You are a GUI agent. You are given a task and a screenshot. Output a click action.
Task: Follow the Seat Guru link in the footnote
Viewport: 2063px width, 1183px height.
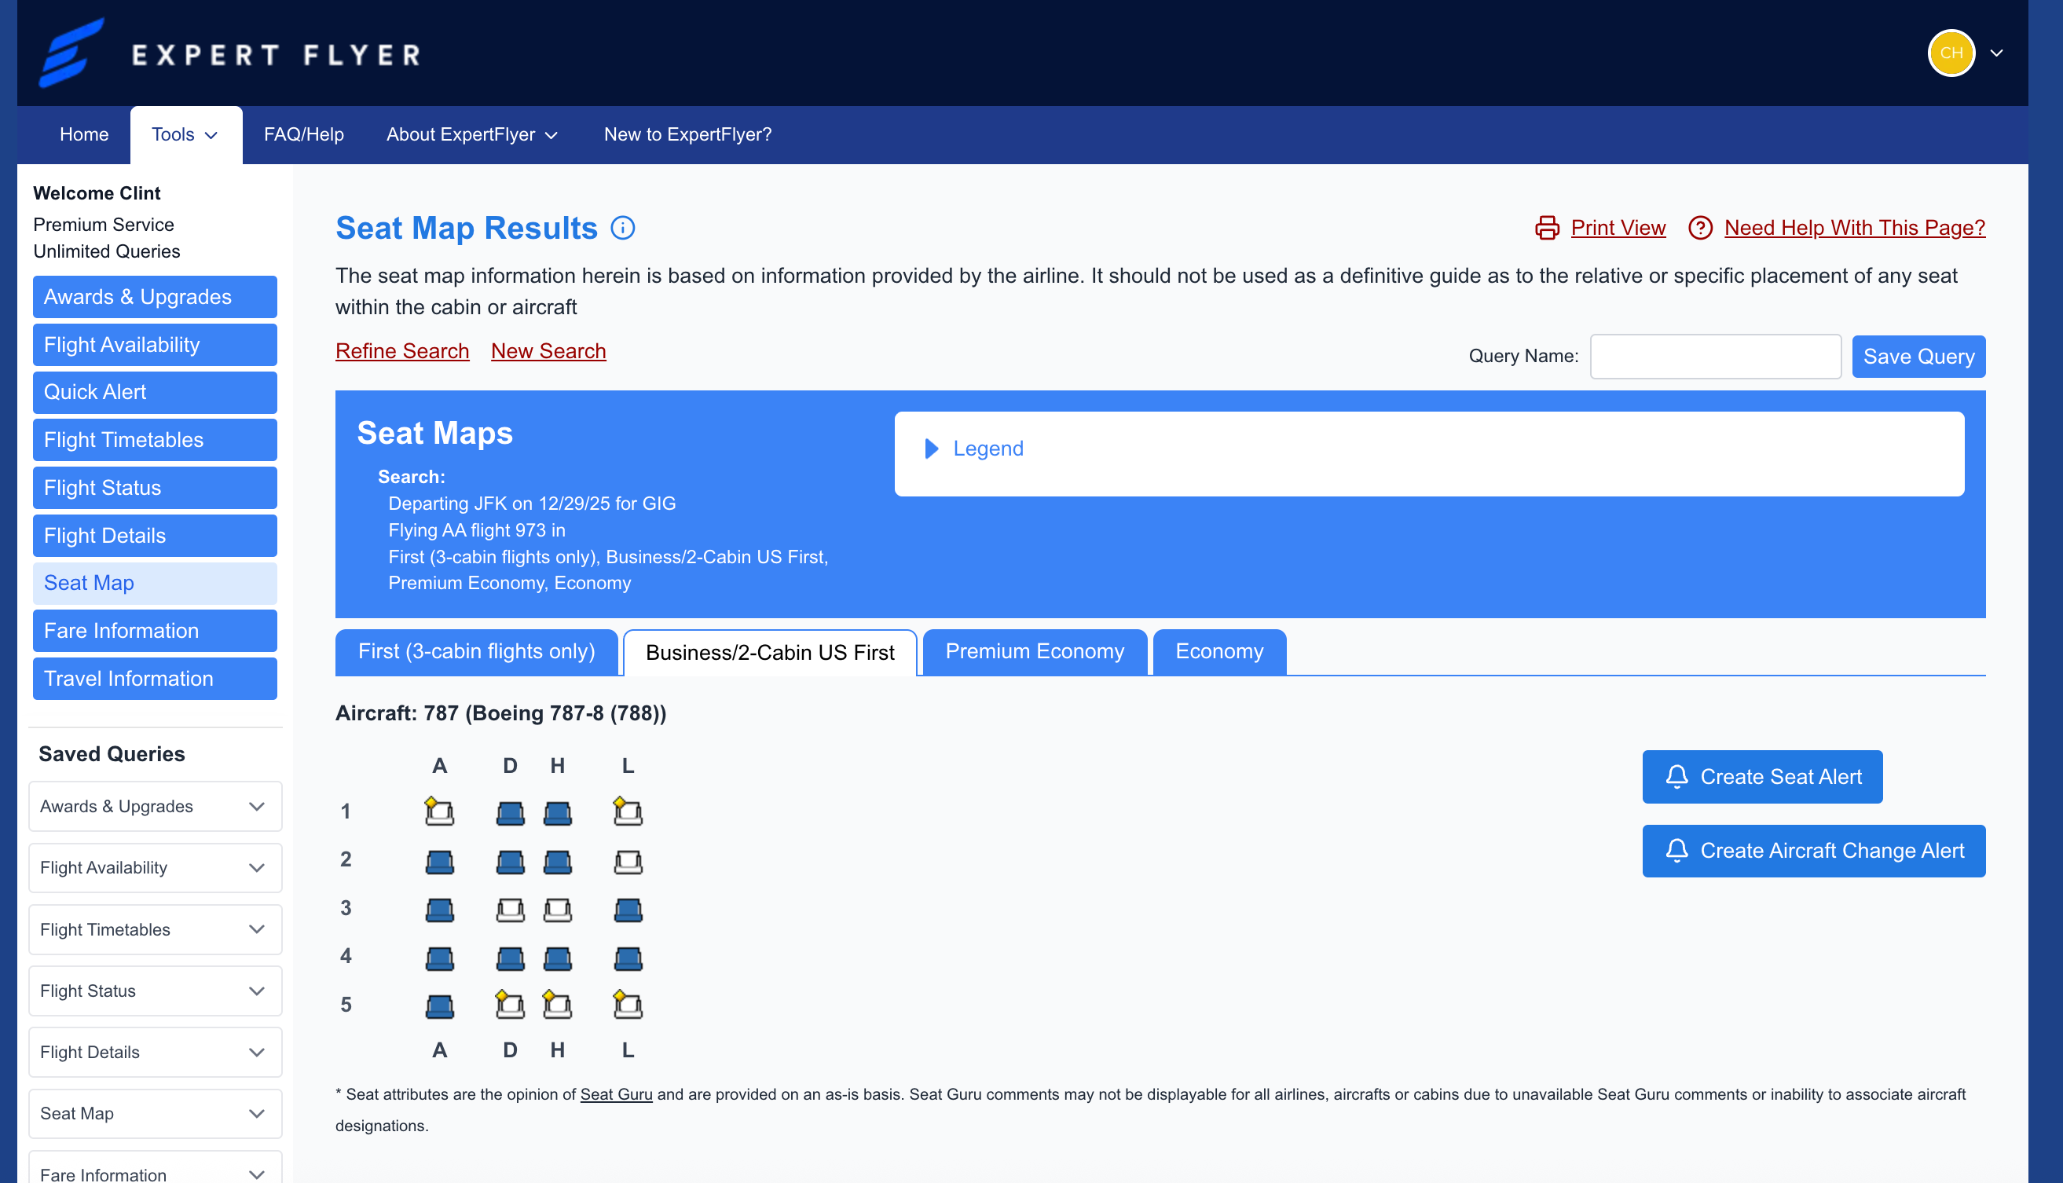[616, 1093]
